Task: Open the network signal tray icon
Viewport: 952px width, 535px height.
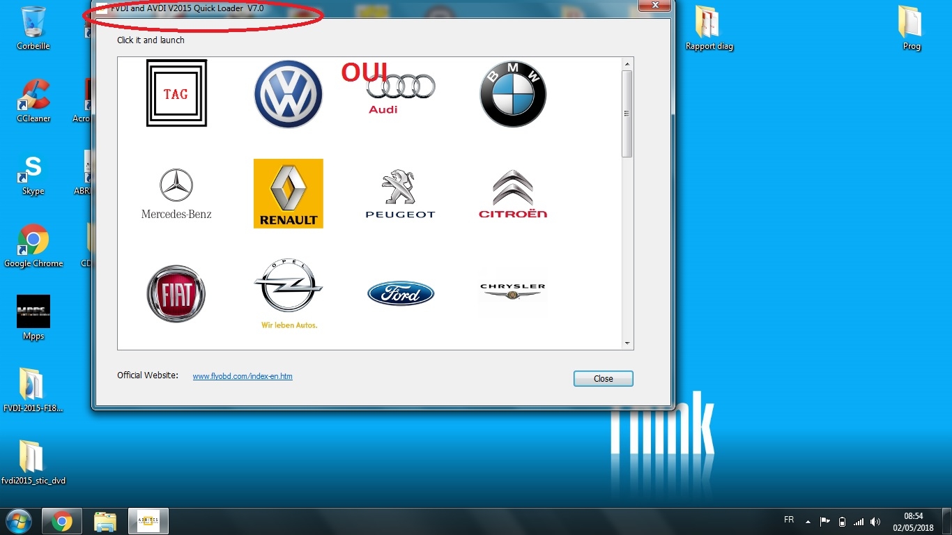Action: (859, 521)
